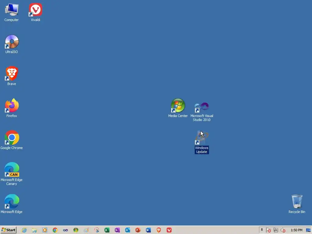The width and height of the screenshot is (312, 234).
Task: Select the Vivaldi desktop shortcut
Action: point(35,12)
